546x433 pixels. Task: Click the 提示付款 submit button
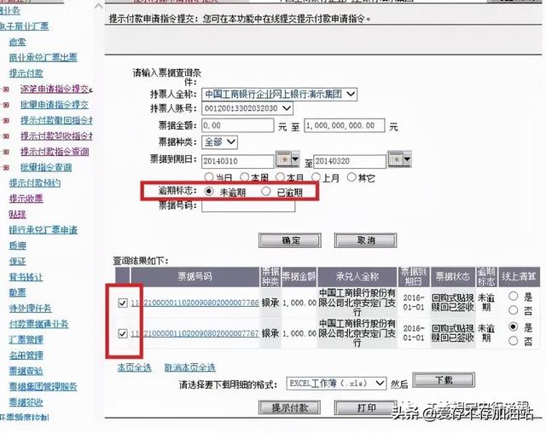(290, 407)
